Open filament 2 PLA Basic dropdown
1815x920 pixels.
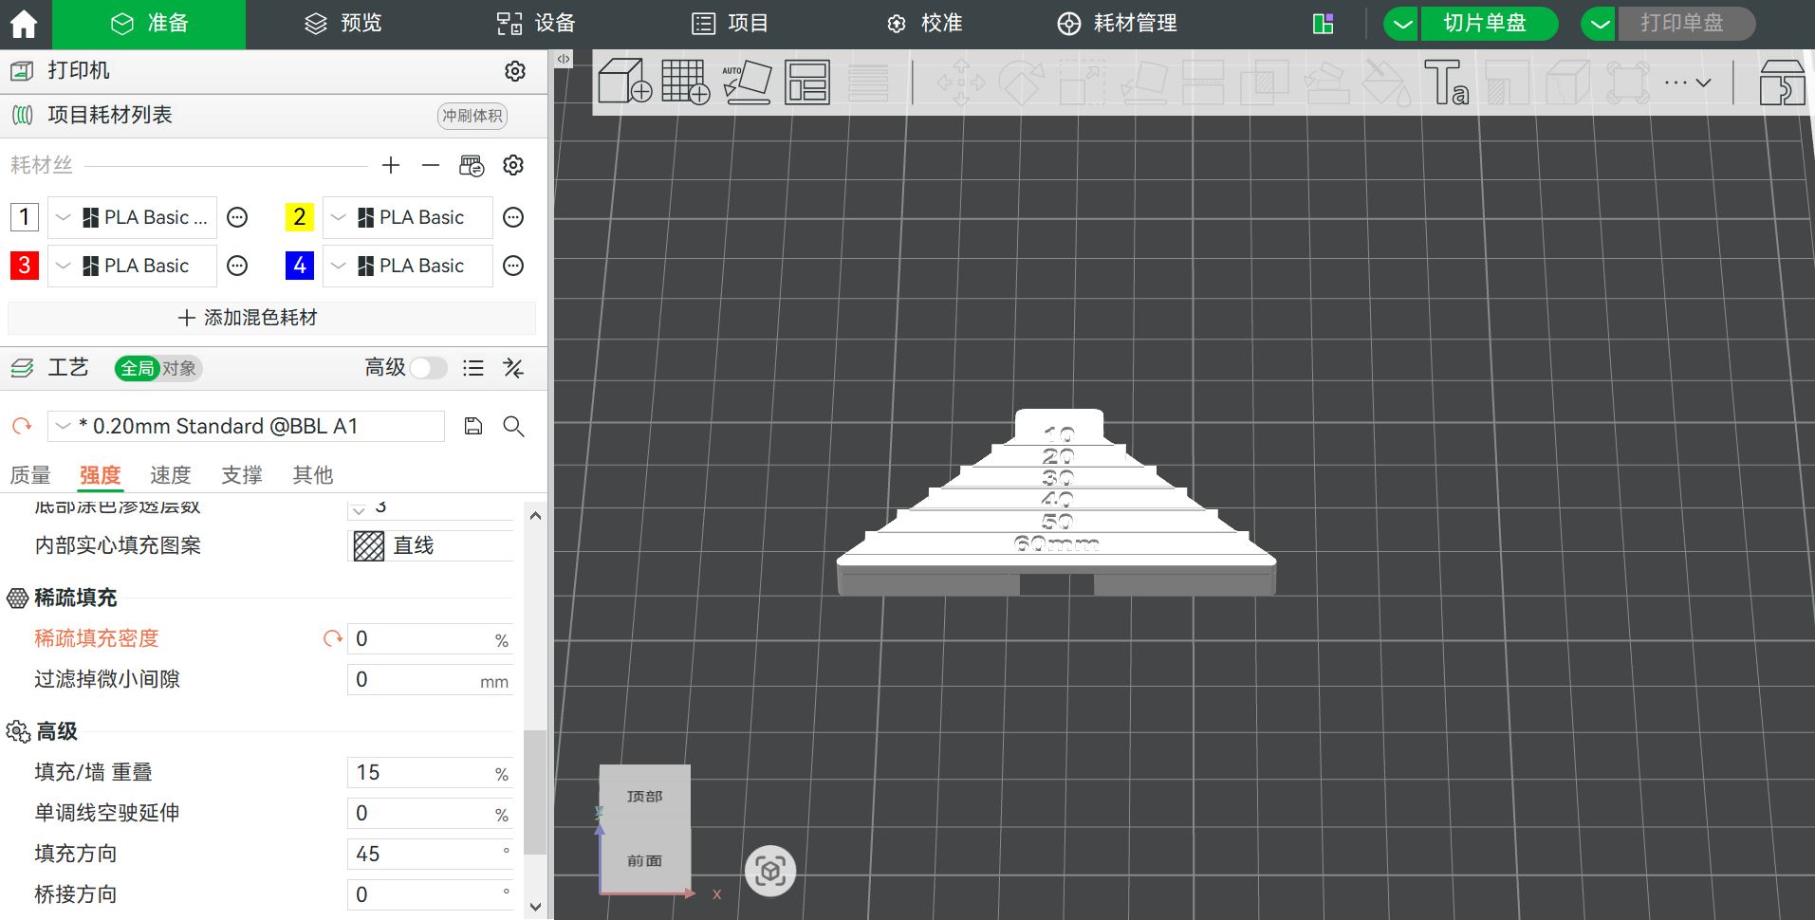(408, 217)
